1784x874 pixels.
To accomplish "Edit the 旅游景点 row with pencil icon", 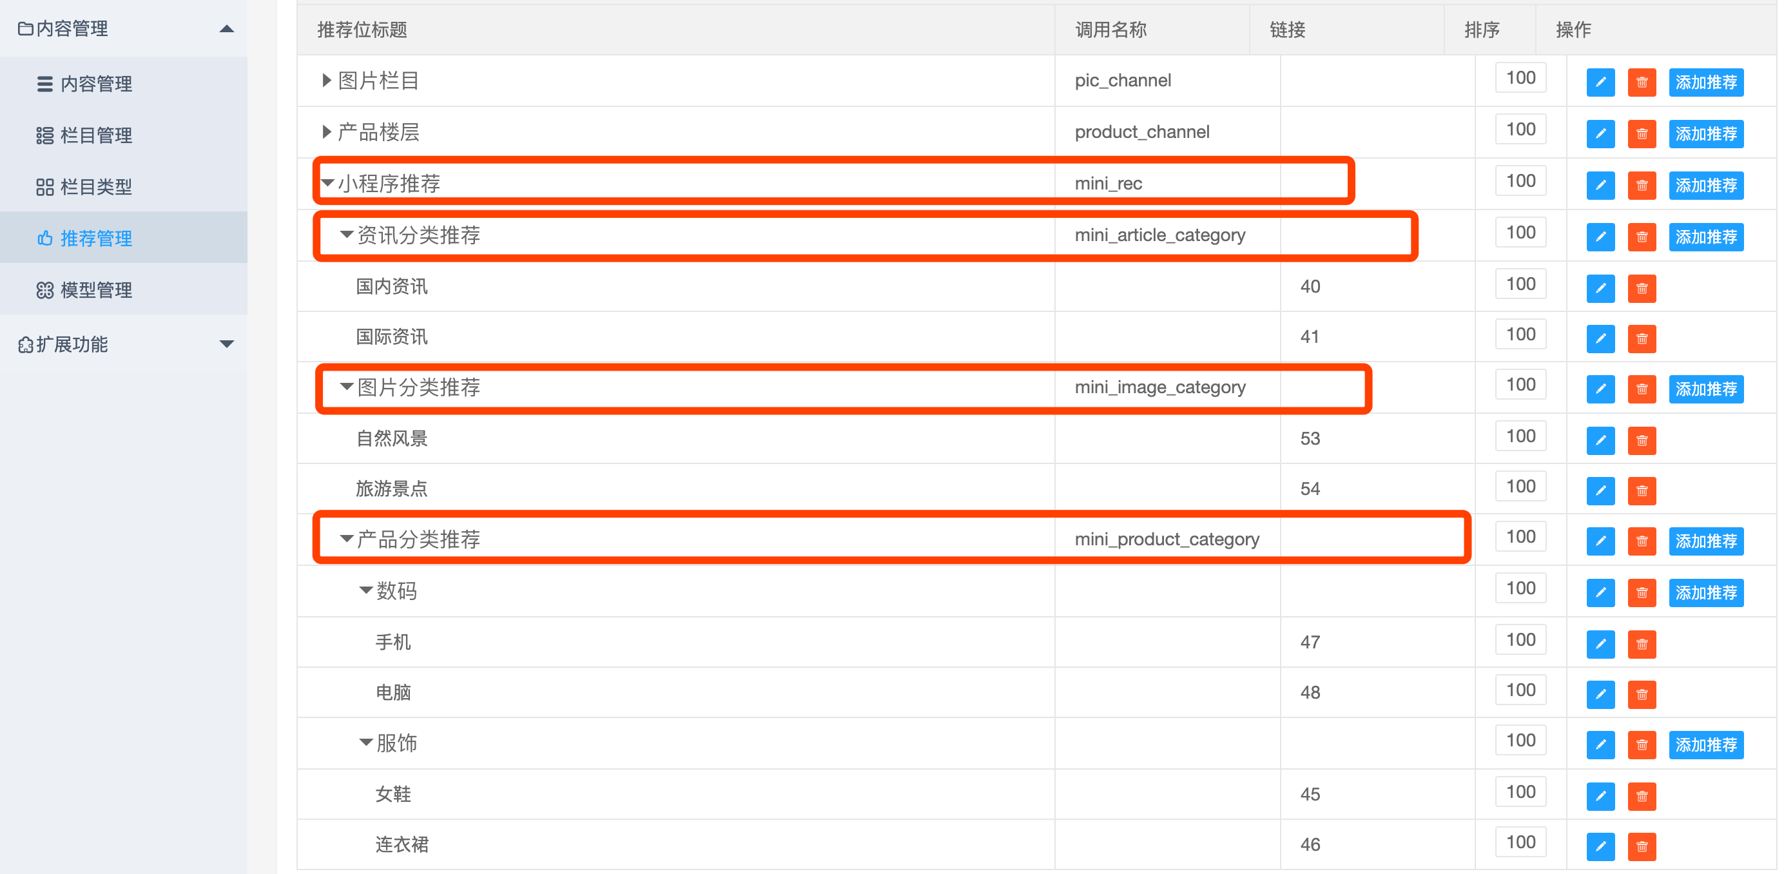I will click(x=1600, y=491).
